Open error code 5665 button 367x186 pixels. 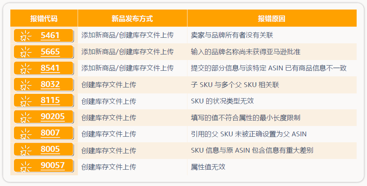click(x=44, y=52)
